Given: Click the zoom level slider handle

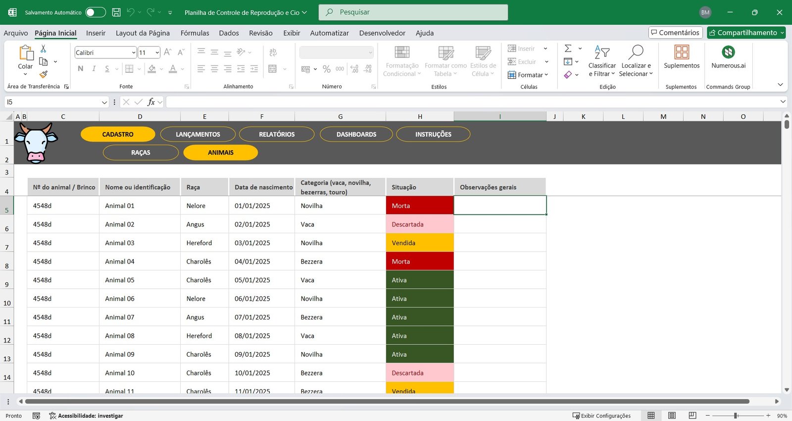Looking at the screenshot, I should (736, 416).
